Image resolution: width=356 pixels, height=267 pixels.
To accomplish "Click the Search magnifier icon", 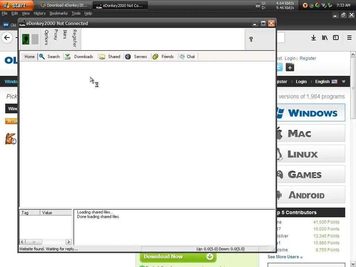I will coord(42,57).
